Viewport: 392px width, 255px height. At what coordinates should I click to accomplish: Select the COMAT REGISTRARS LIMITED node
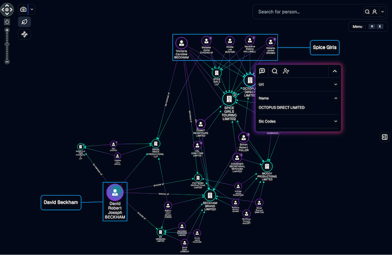pyautogui.click(x=200, y=124)
